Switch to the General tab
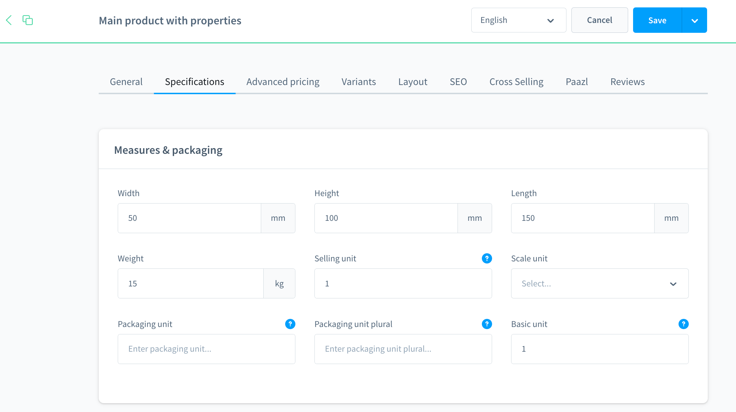Viewport: 736px width, 412px height. click(x=126, y=82)
